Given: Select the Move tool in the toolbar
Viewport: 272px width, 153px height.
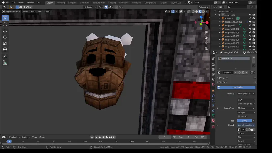Looking at the screenshot, I should 5,31.
